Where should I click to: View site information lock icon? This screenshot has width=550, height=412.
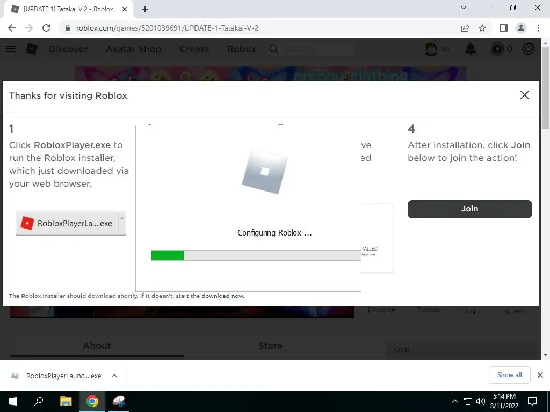pyautogui.click(x=68, y=28)
